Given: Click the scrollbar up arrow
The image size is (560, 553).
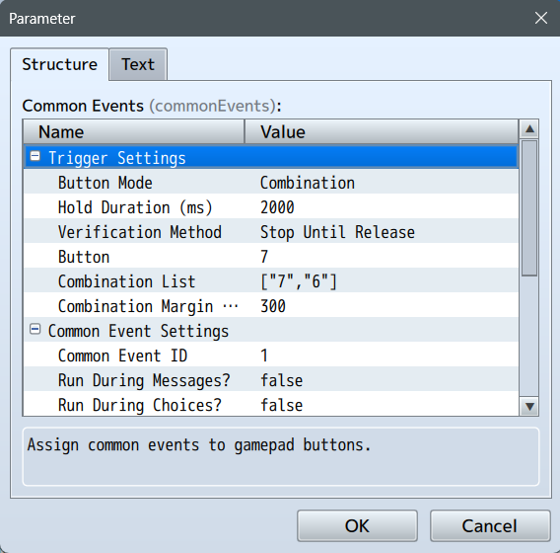Looking at the screenshot, I should 529,128.
